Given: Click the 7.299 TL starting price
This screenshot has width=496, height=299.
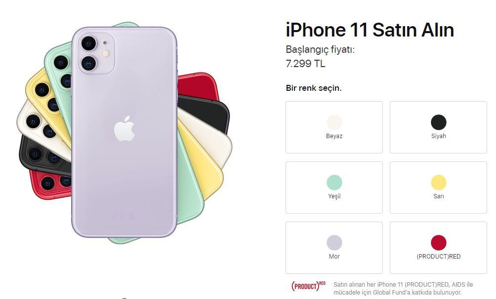Looking at the screenshot, I should pyautogui.click(x=305, y=64).
